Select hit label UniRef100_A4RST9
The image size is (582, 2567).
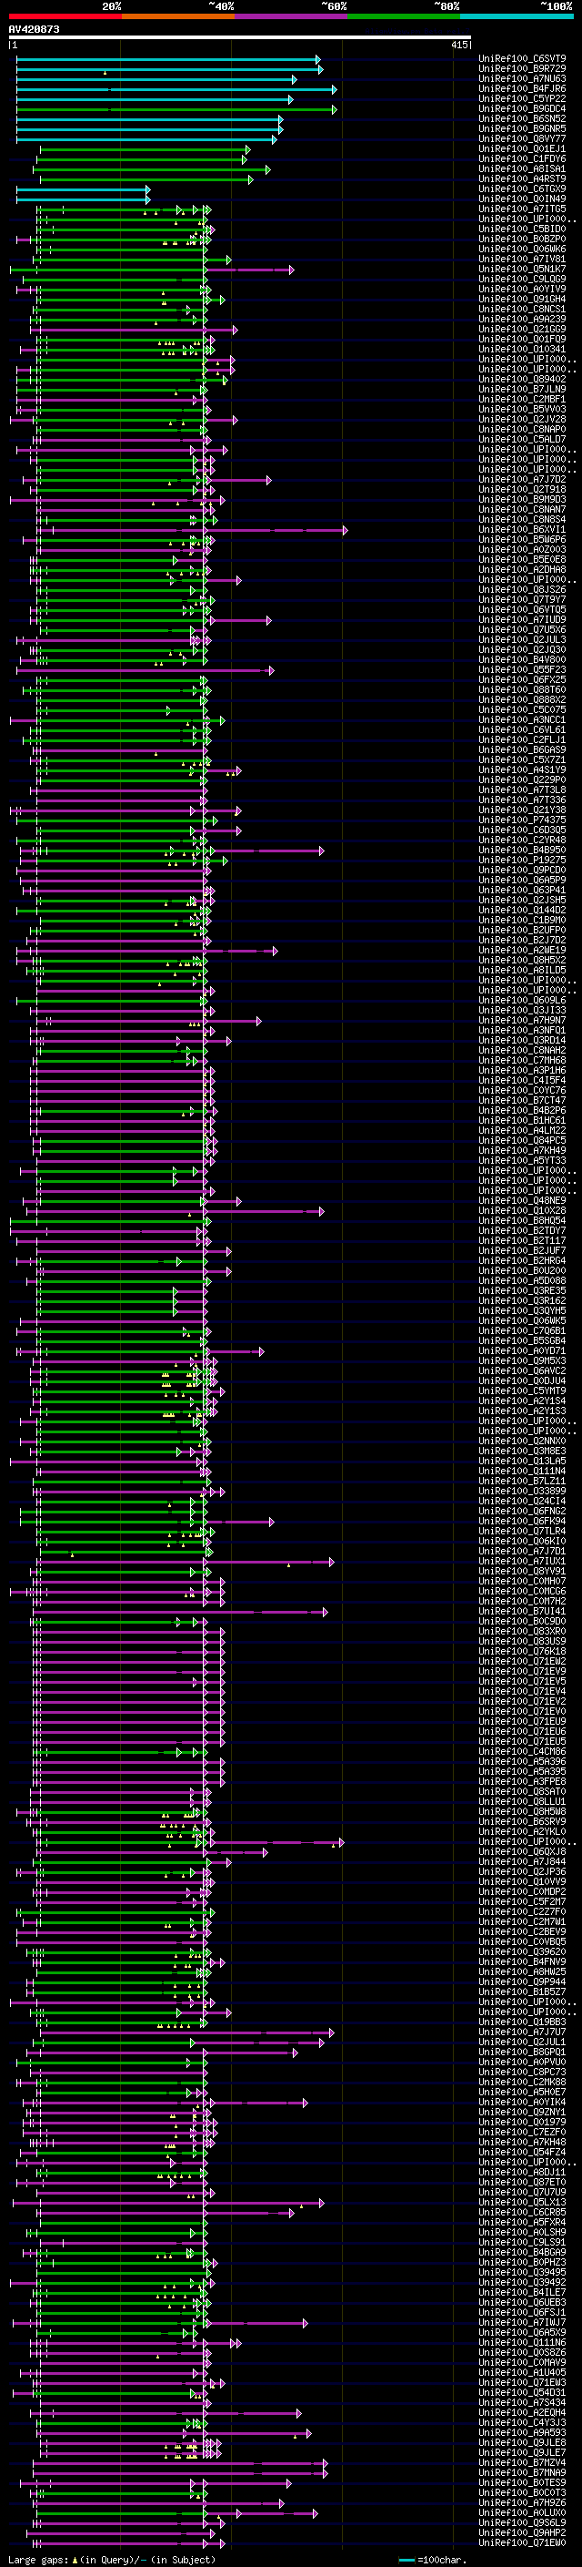tap(522, 179)
